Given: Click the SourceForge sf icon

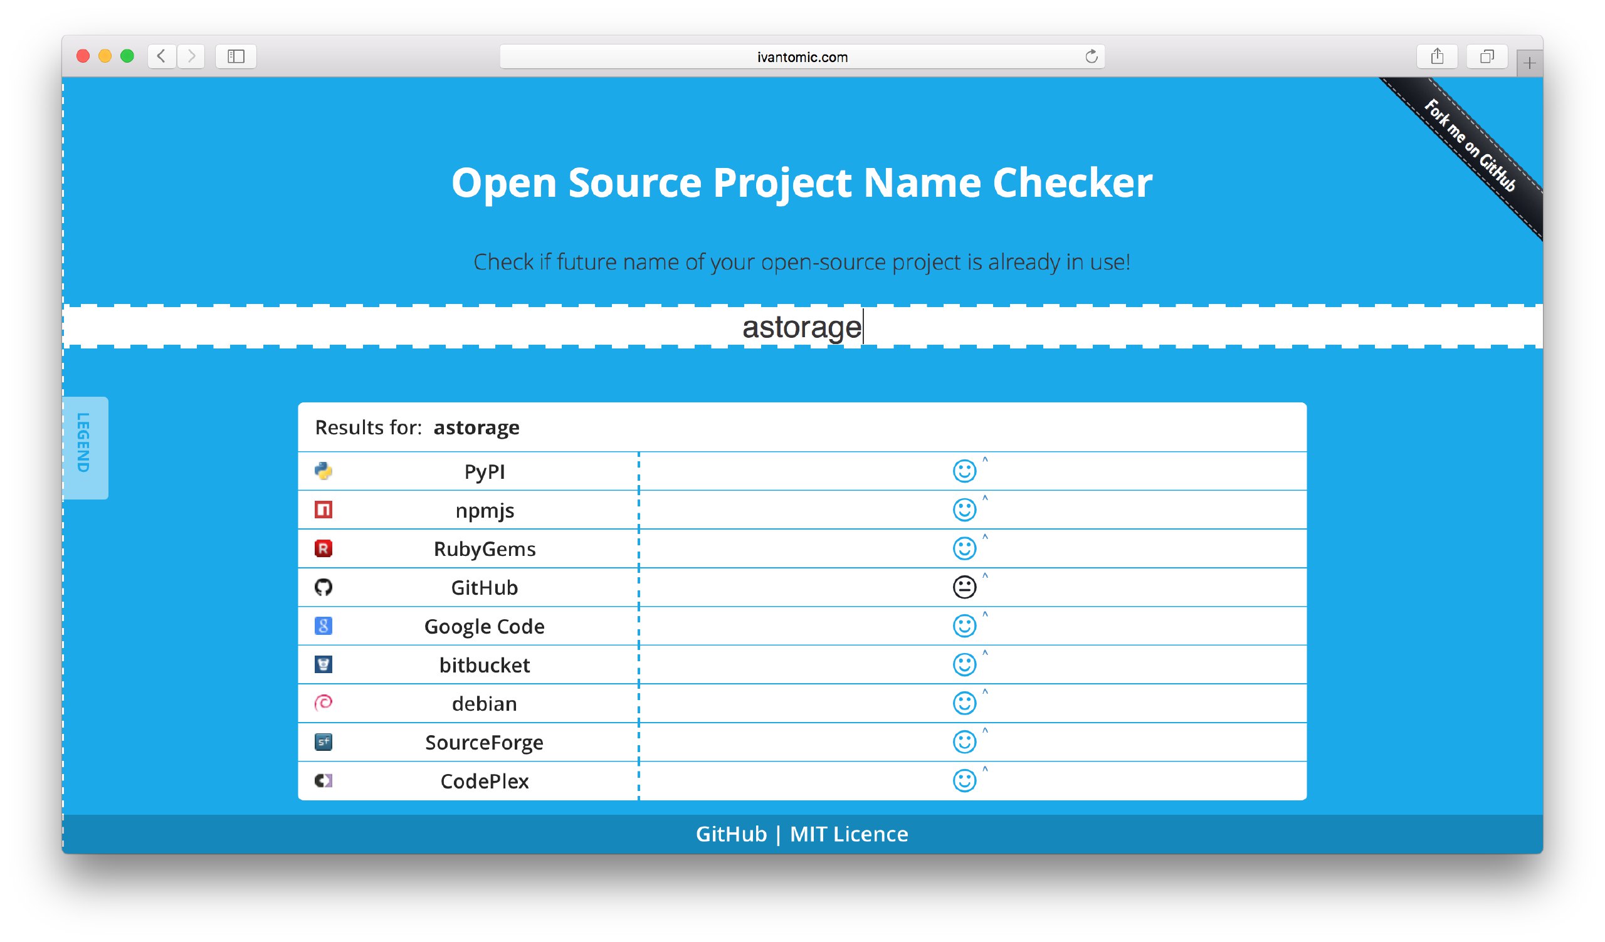Looking at the screenshot, I should [324, 742].
